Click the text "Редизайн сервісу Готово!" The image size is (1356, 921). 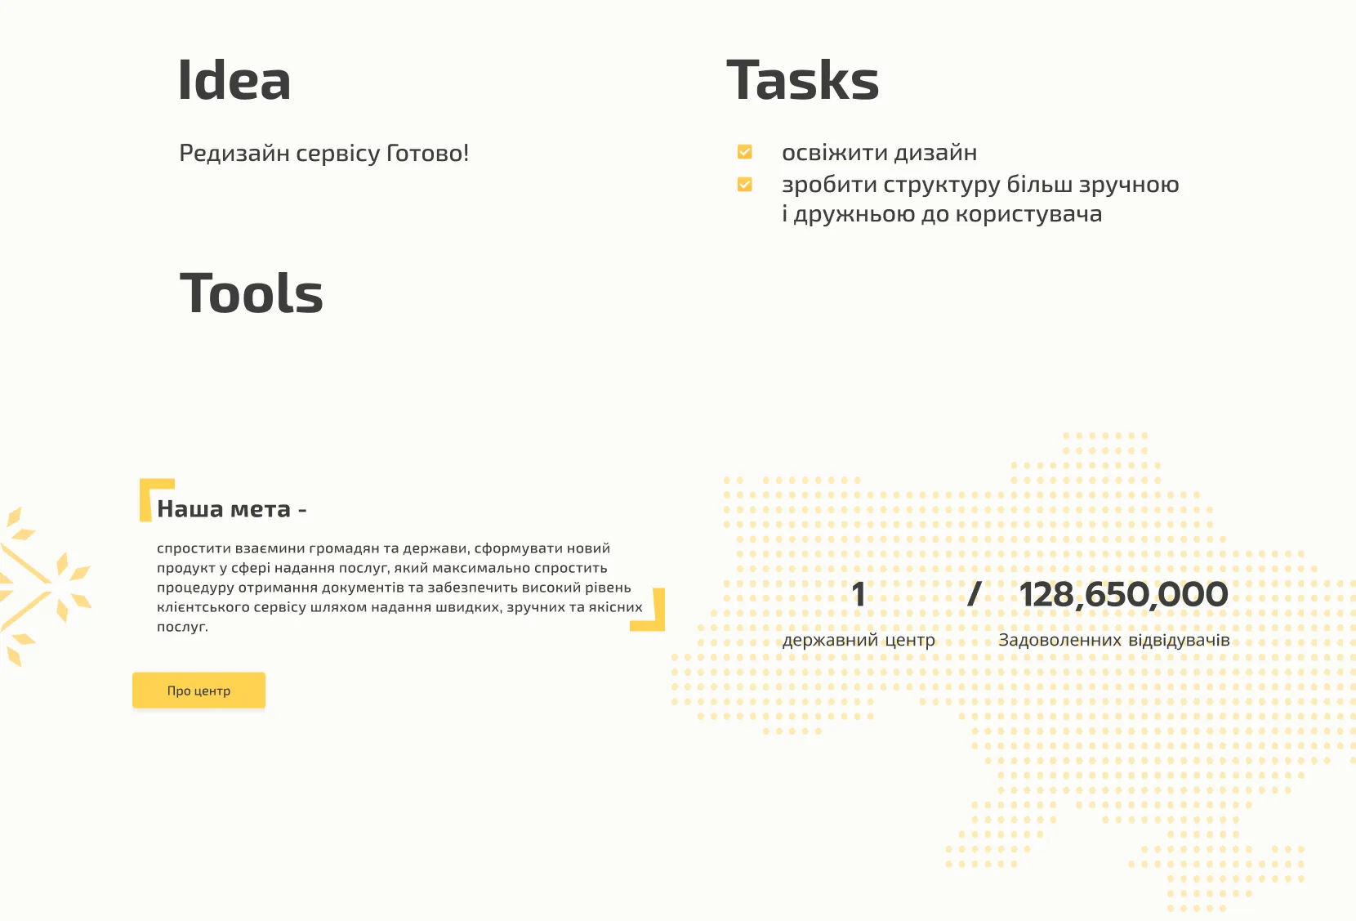324,153
